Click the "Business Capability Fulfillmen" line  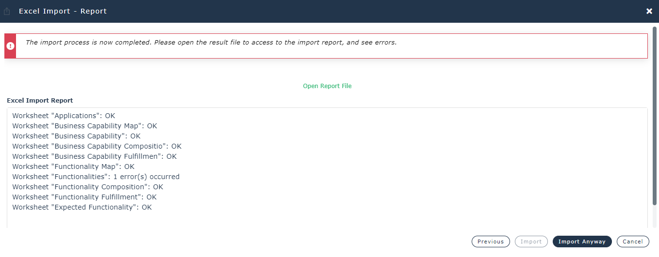pos(94,156)
